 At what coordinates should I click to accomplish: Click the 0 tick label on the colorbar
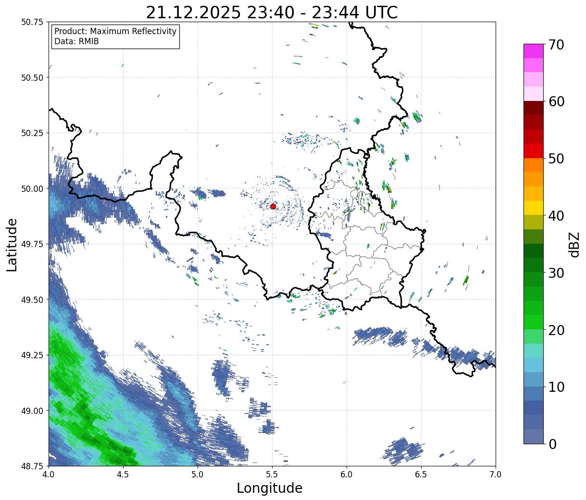pos(552,444)
